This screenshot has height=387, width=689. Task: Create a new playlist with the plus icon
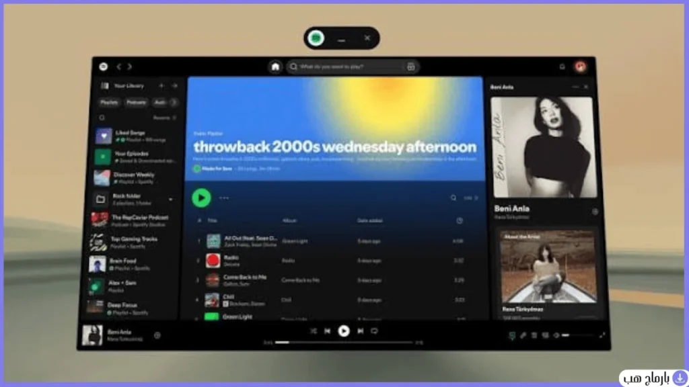click(x=161, y=86)
